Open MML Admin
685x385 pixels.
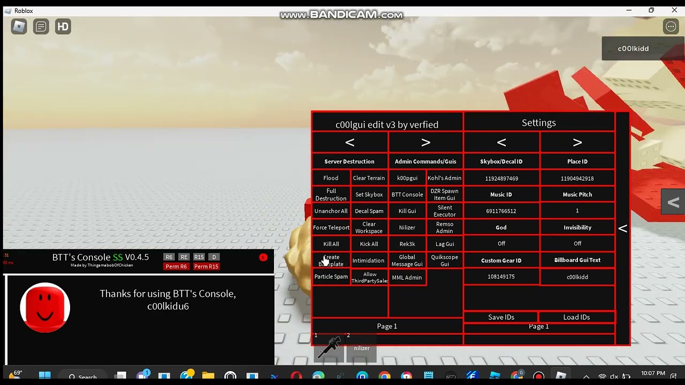point(407,277)
